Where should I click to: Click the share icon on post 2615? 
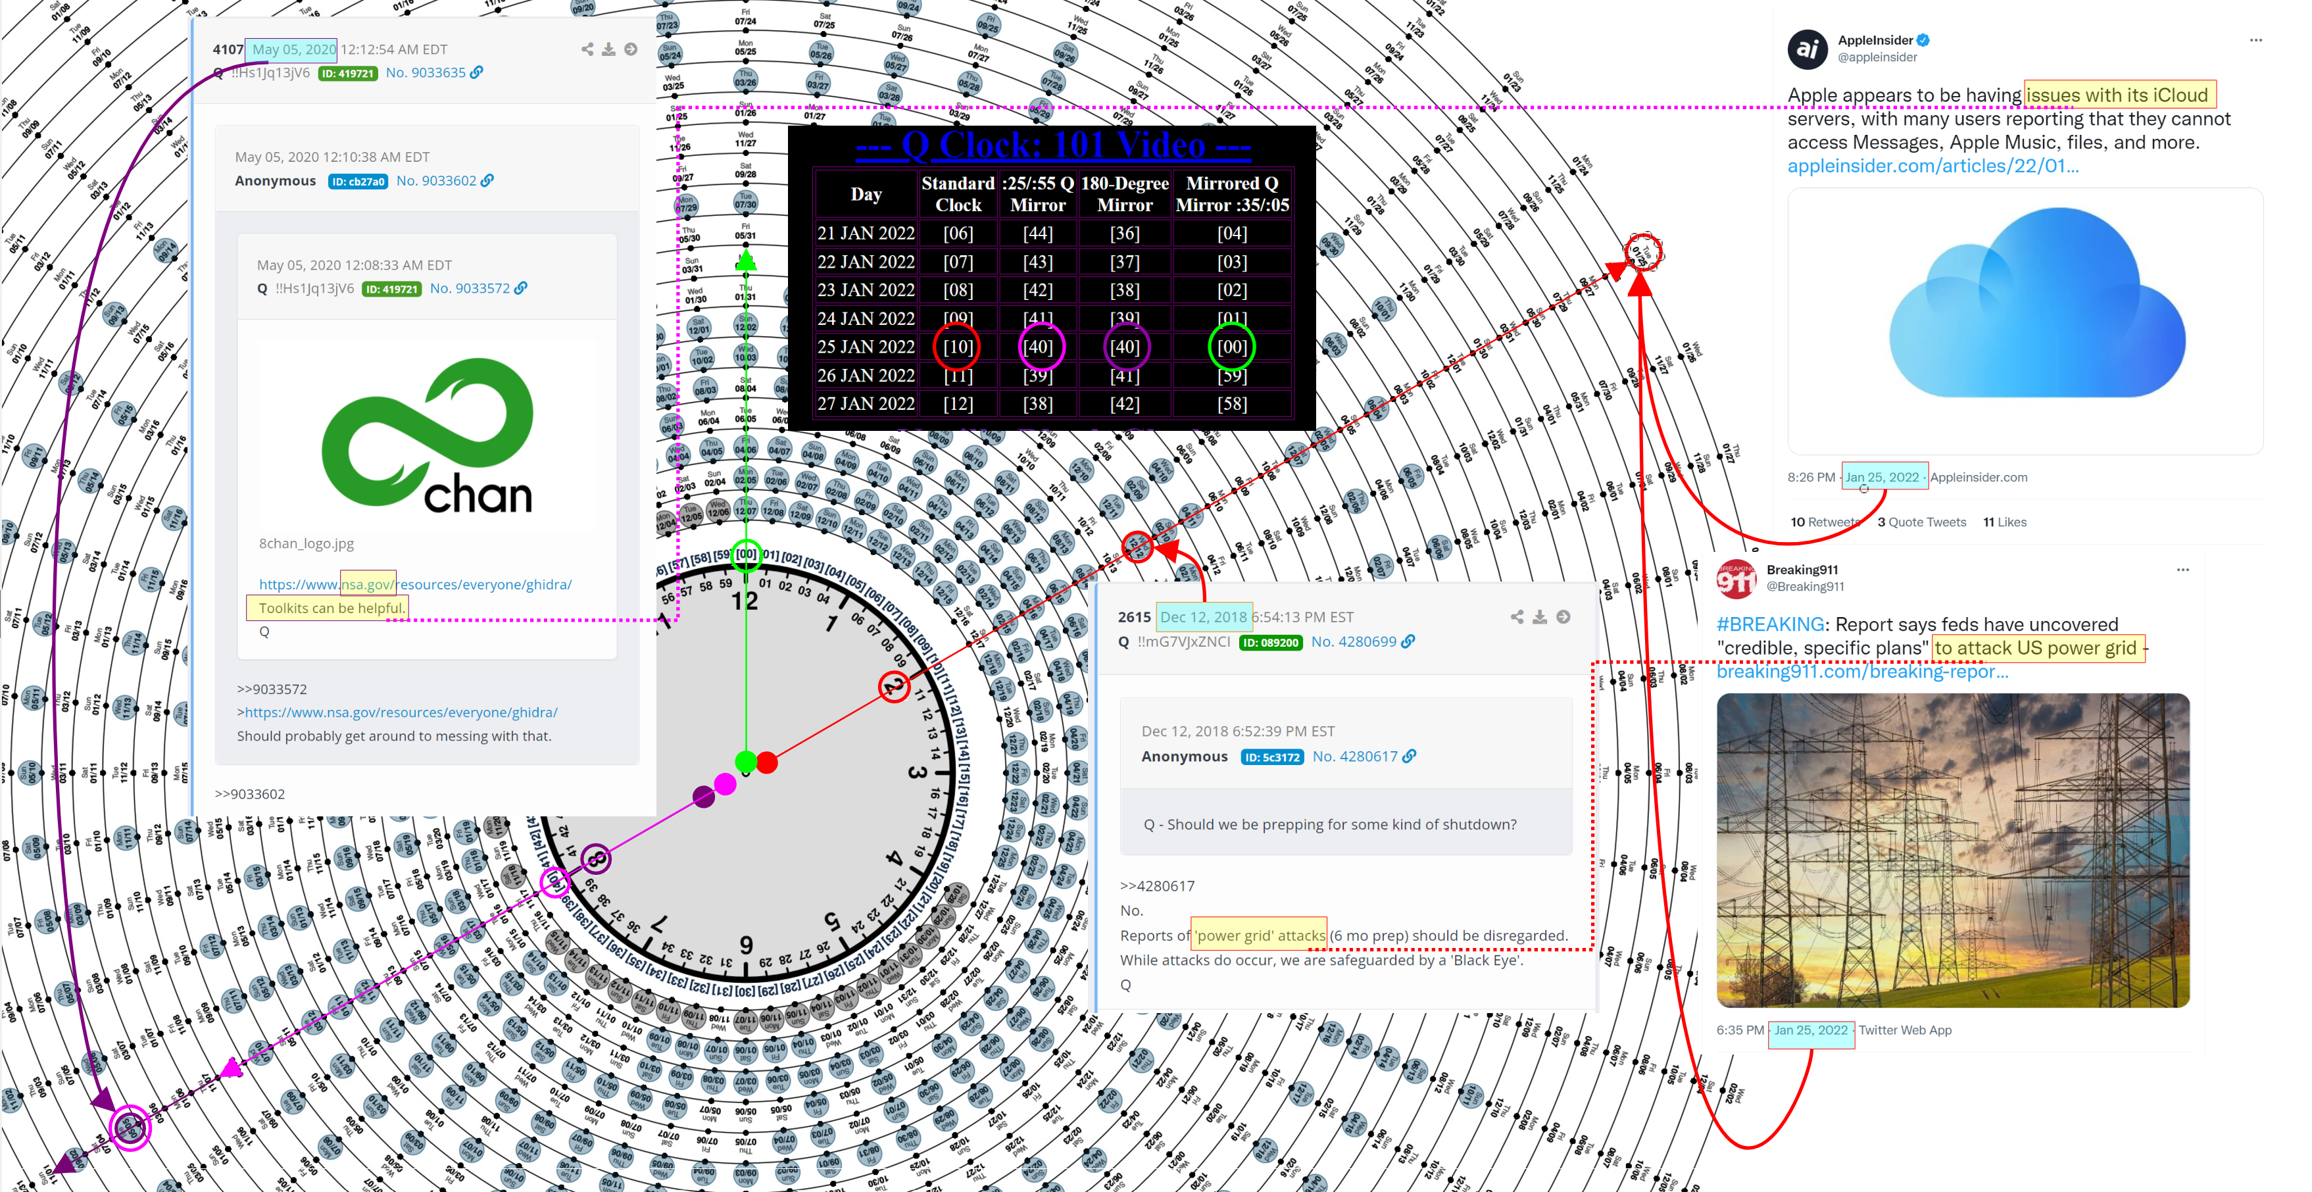(1517, 616)
